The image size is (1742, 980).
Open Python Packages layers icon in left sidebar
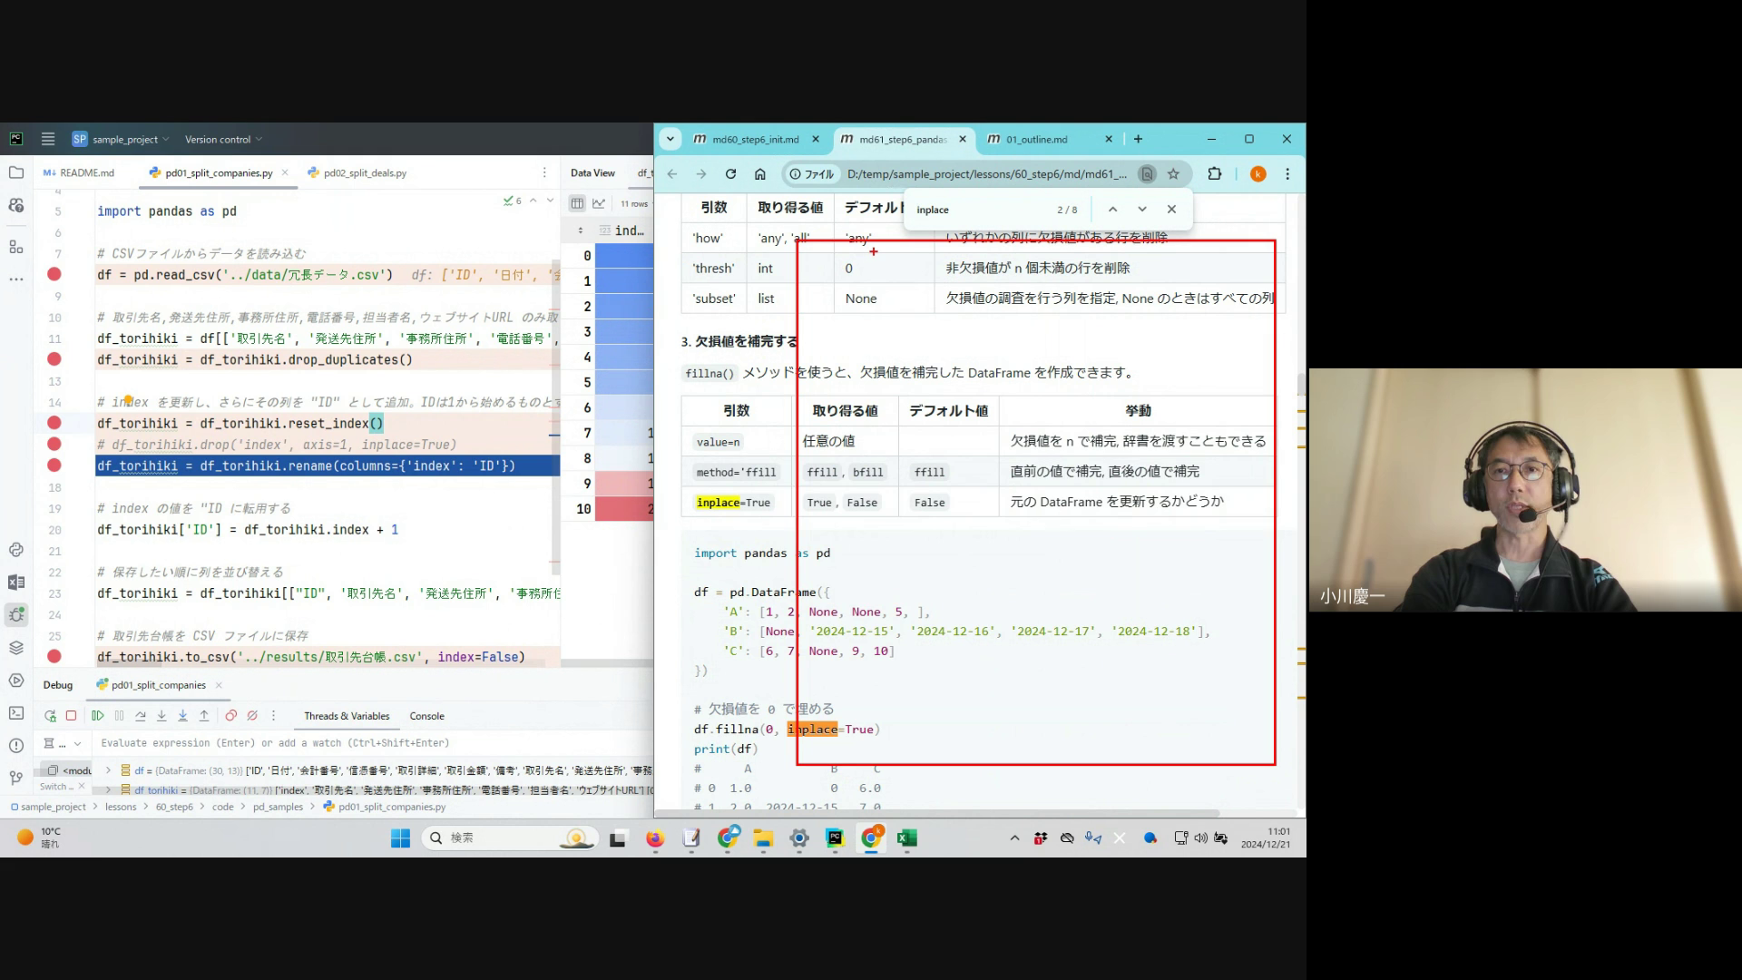pyautogui.click(x=16, y=648)
